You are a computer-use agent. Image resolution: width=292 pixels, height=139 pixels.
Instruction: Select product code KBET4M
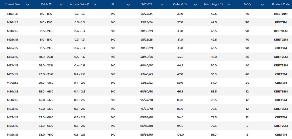click(x=281, y=83)
